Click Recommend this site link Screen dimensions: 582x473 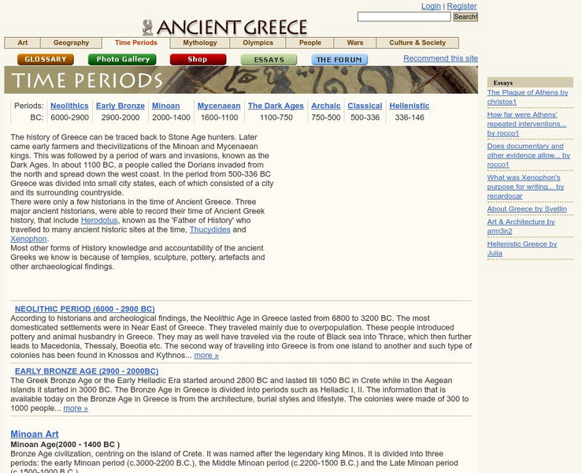tap(440, 58)
